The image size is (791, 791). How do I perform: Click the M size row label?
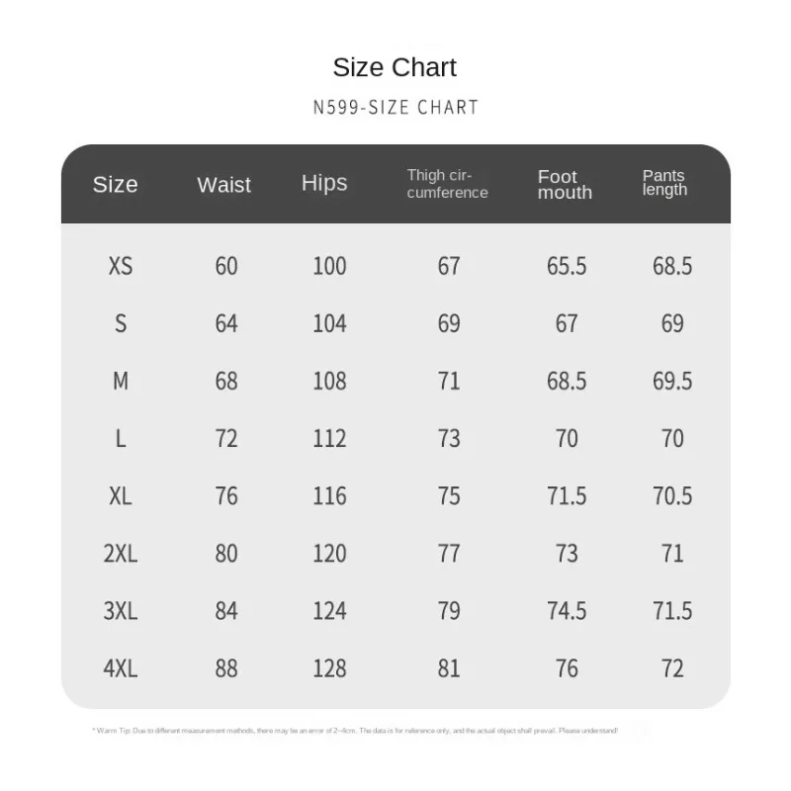coord(121,381)
